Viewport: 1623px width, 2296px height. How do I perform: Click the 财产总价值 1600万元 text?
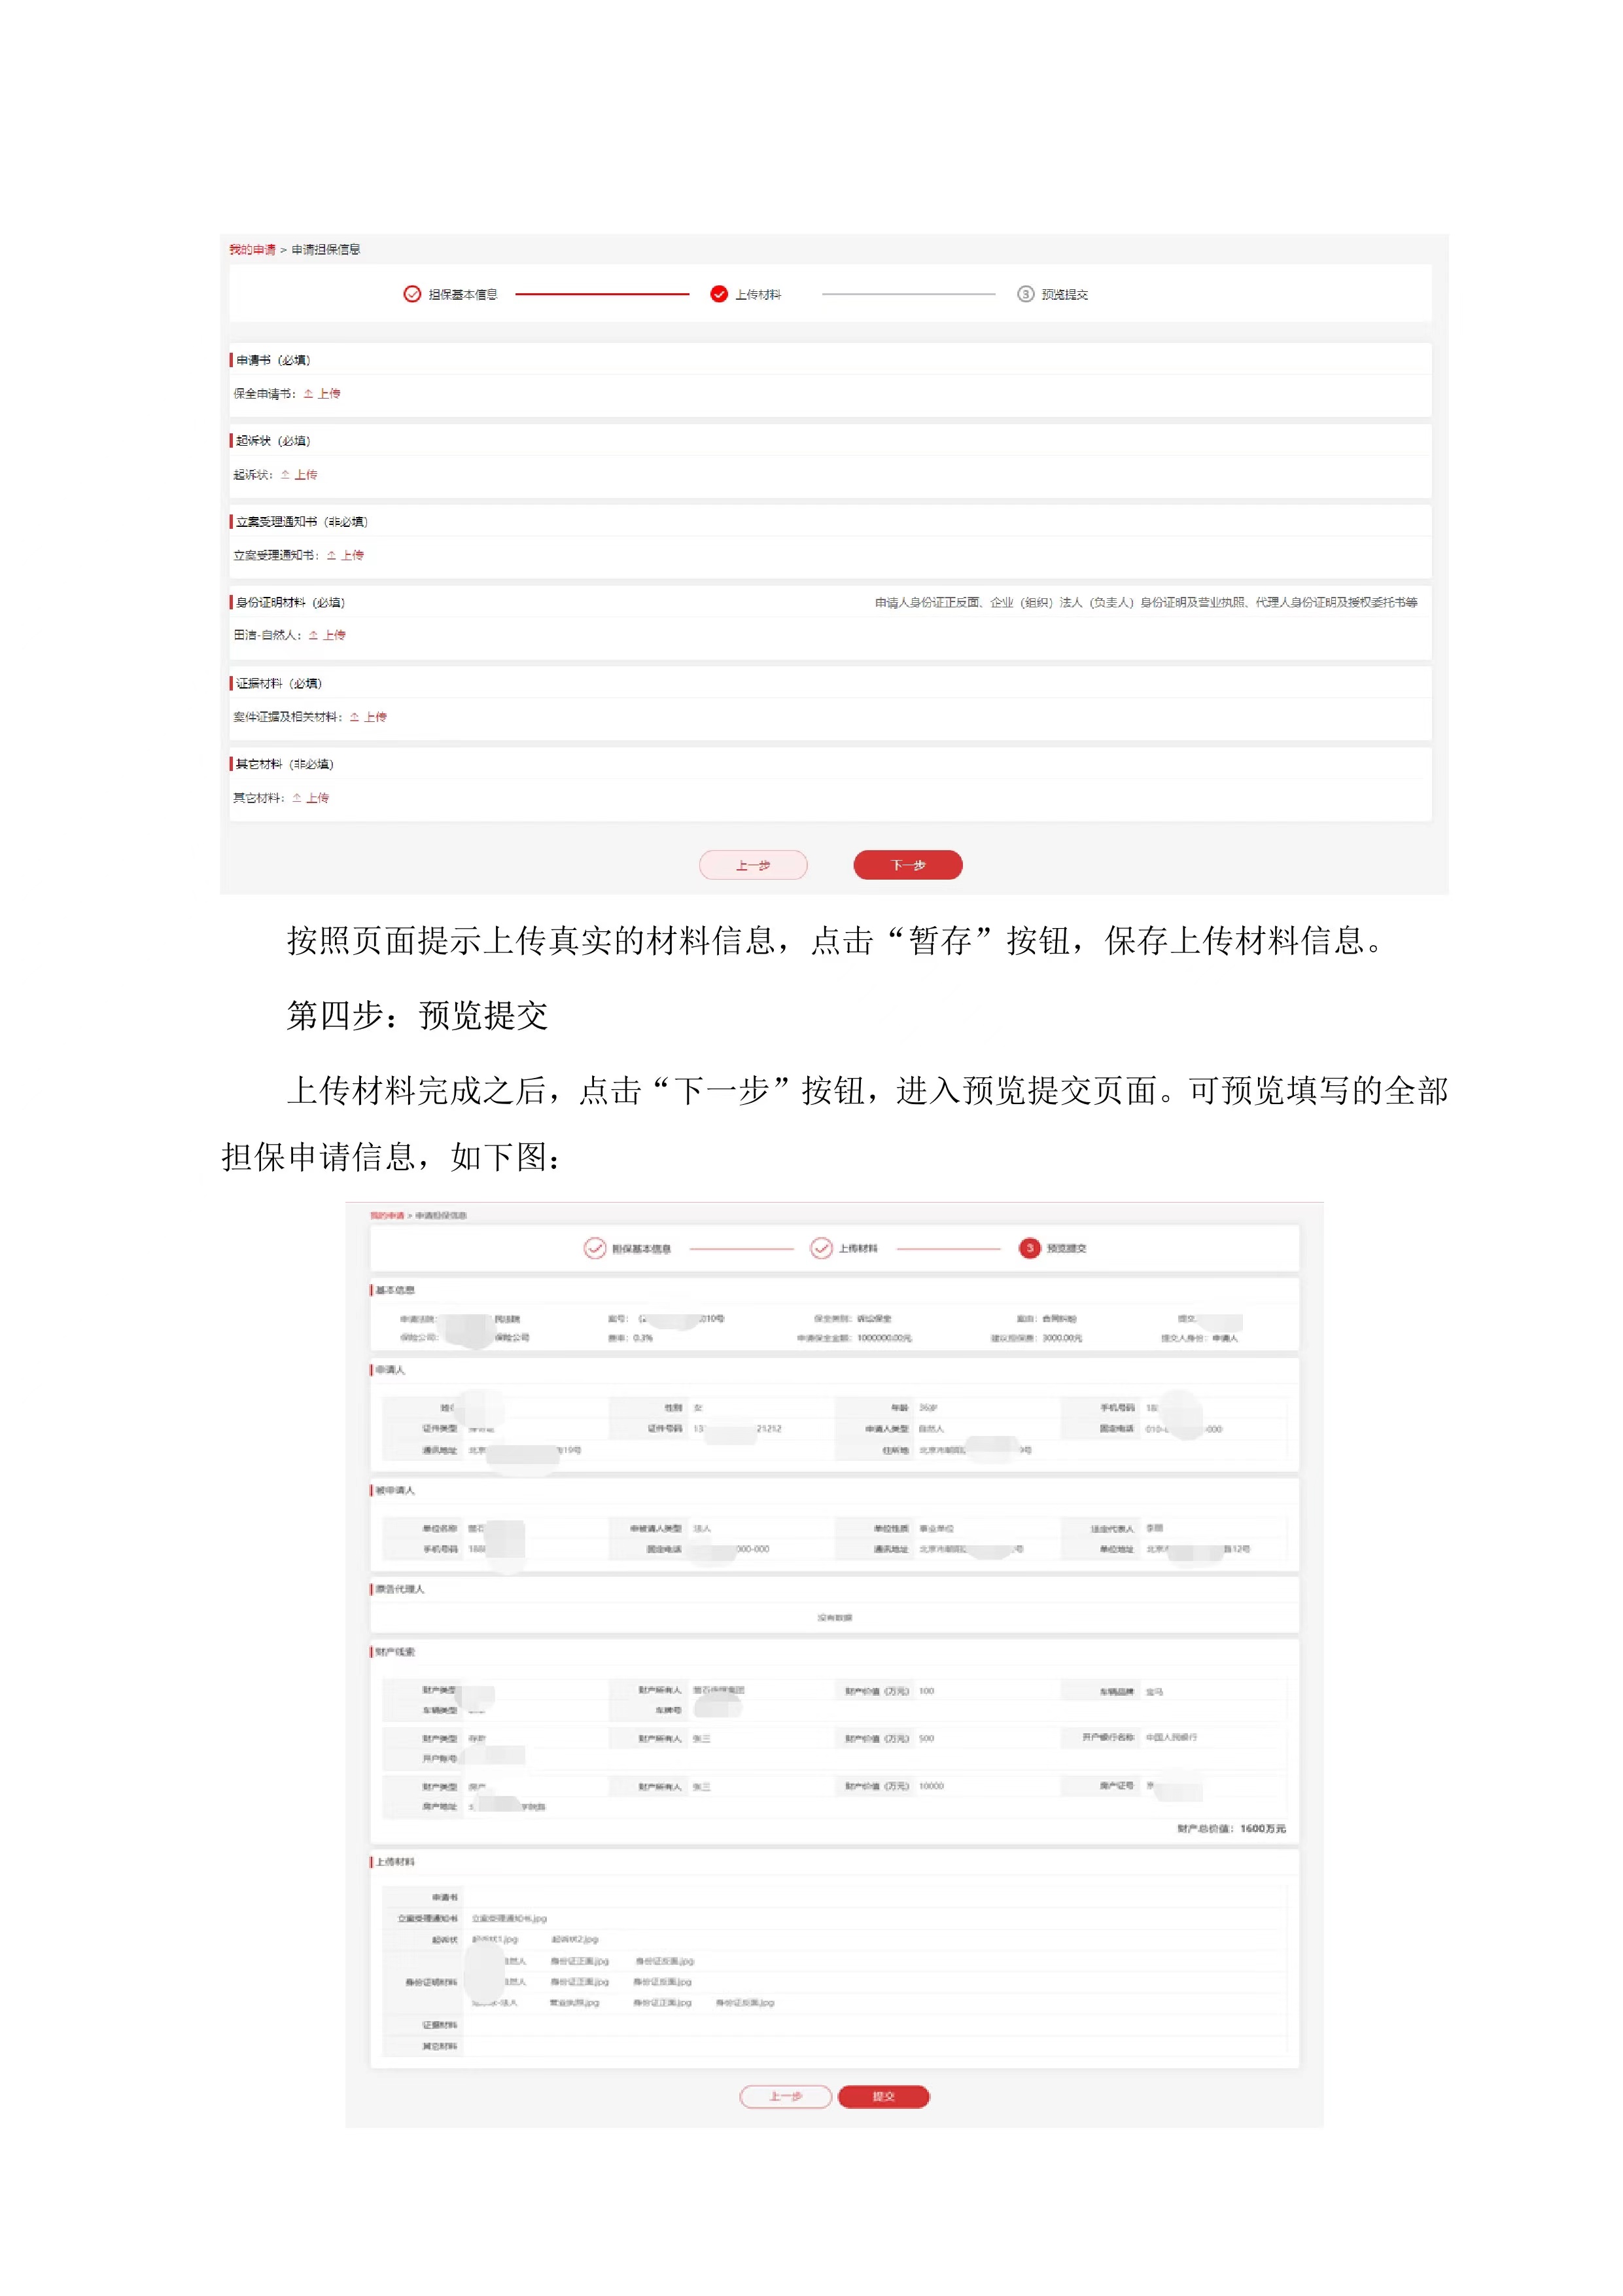tap(1231, 1828)
